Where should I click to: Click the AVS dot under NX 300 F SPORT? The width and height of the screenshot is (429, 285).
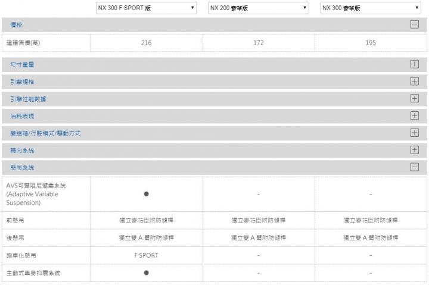[x=147, y=194]
